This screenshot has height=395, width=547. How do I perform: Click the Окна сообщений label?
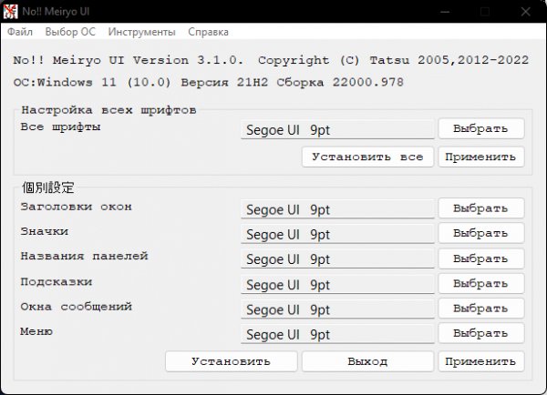click(x=76, y=307)
